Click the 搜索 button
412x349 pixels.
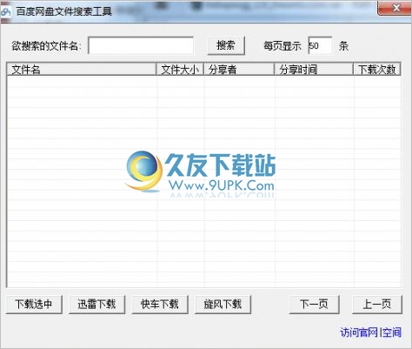point(226,45)
